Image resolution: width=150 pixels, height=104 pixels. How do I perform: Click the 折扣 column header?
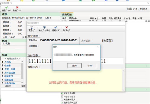click(x=126, y=18)
